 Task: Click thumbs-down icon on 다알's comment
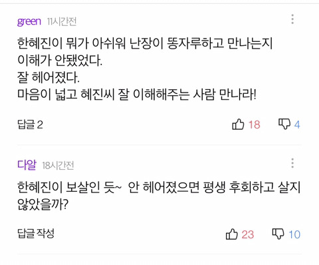click(x=278, y=234)
